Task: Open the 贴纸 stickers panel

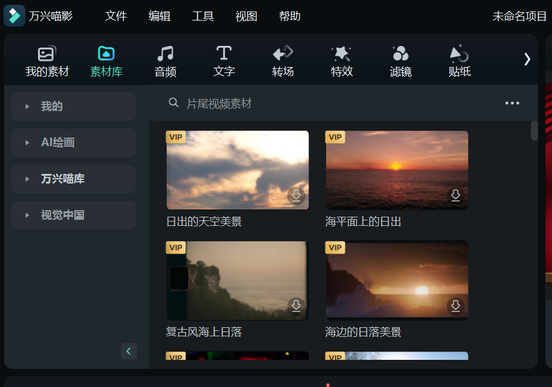Action: (x=458, y=60)
